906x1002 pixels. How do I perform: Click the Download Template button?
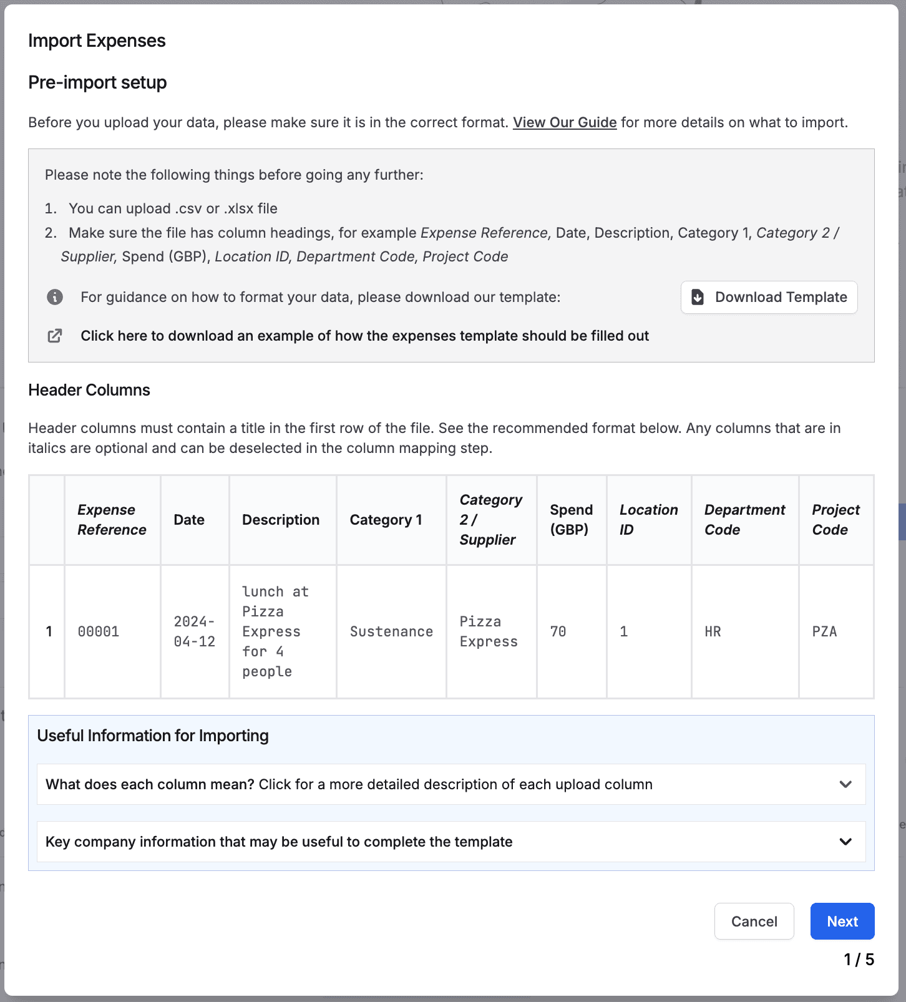[x=769, y=297]
